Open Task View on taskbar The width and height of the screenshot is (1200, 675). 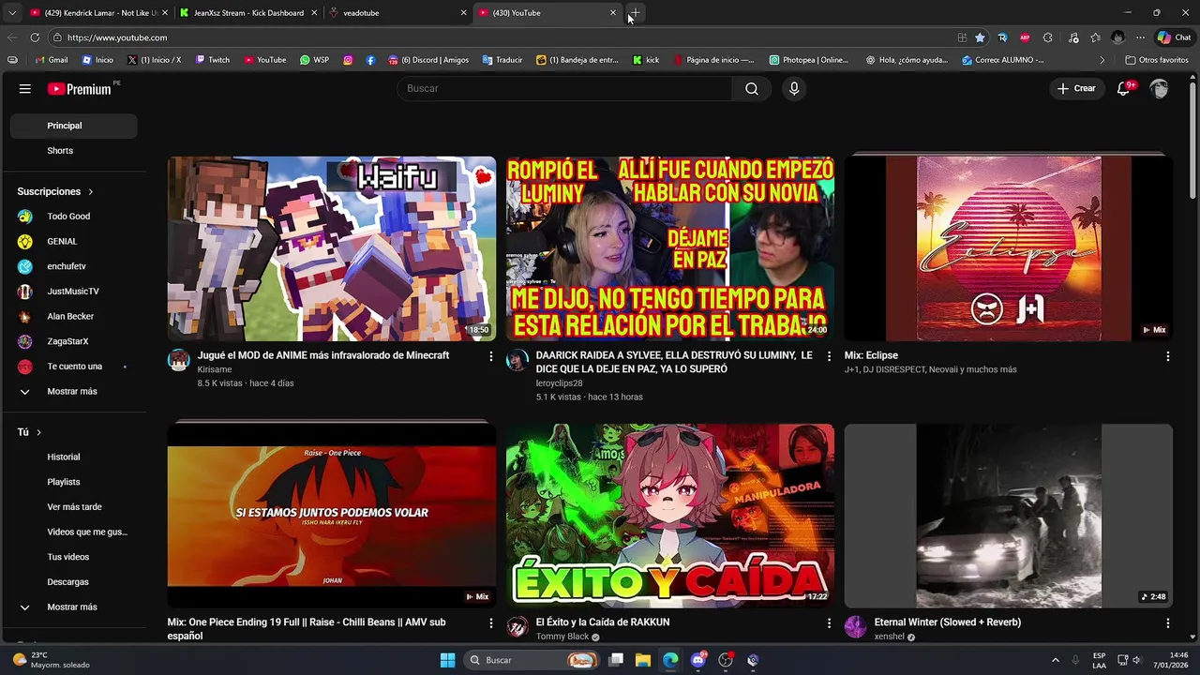(x=616, y=660)
